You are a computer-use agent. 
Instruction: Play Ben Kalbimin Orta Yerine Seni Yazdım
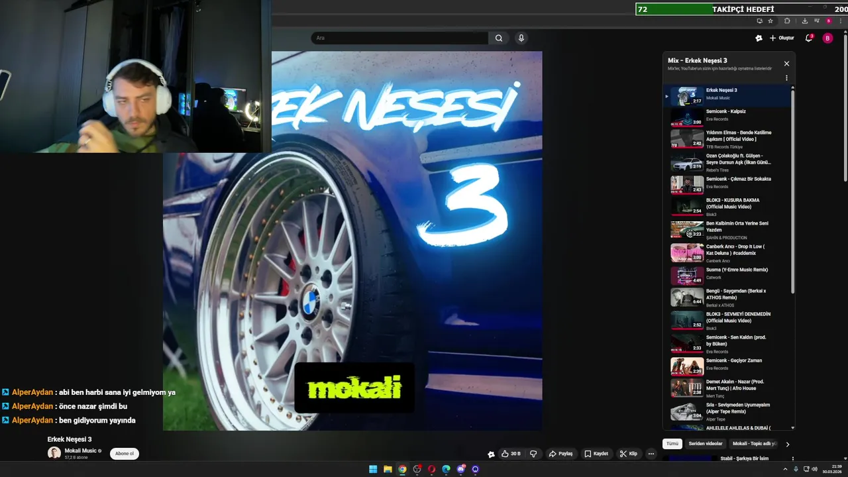tap(727, 230)
